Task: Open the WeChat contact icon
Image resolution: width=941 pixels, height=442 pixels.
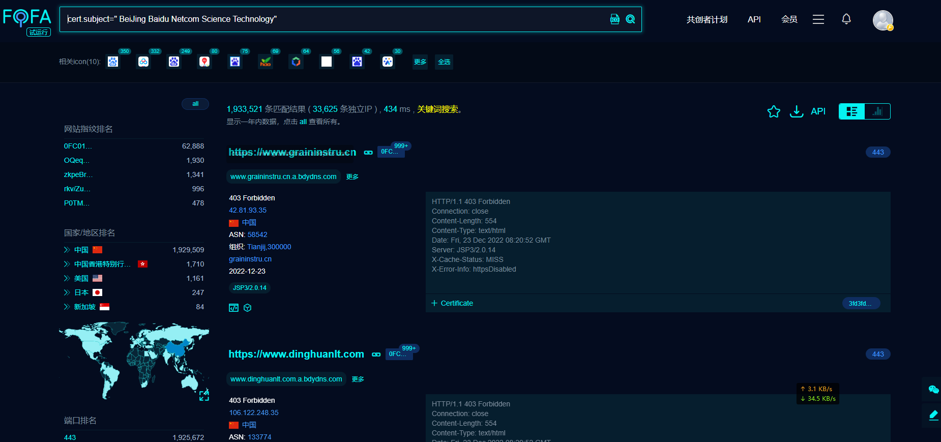Action: coord(933,390)
